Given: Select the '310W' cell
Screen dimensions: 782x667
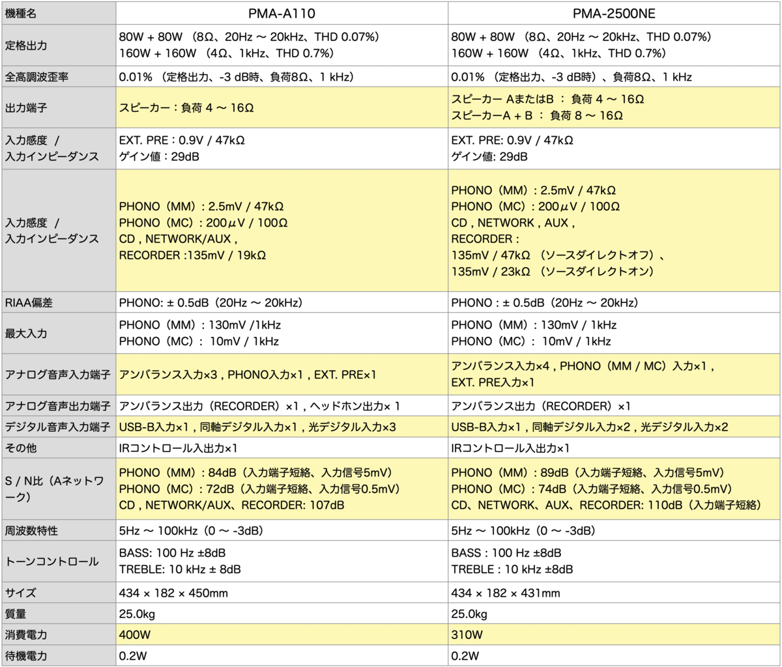Looking at the screenshot, I should tap(613, 634).
